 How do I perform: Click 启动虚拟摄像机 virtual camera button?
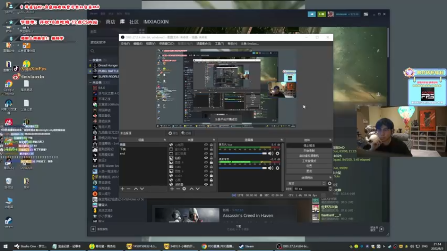point(309,156)
